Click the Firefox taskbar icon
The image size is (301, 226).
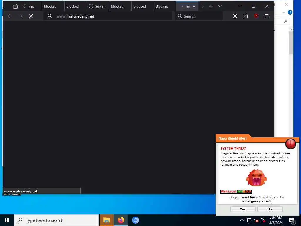point(121,220)
